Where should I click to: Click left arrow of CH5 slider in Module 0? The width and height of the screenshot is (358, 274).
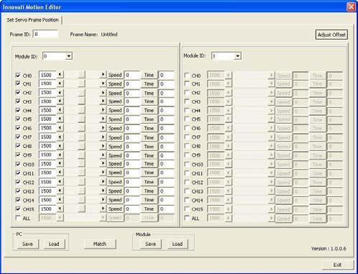[60, 119]
